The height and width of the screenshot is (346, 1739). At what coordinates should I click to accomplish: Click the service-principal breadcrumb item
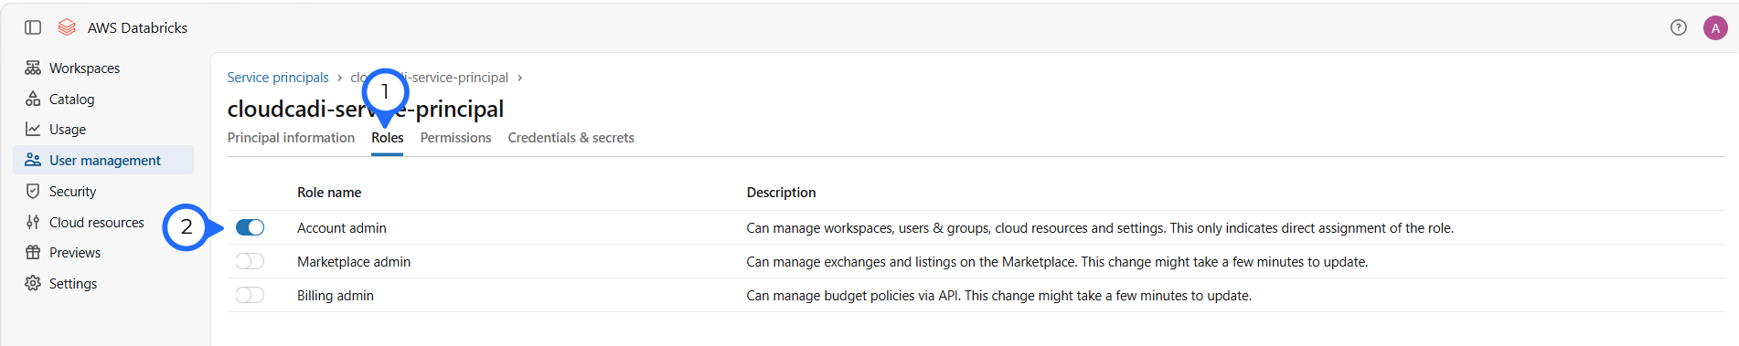(x=429, y=78)
